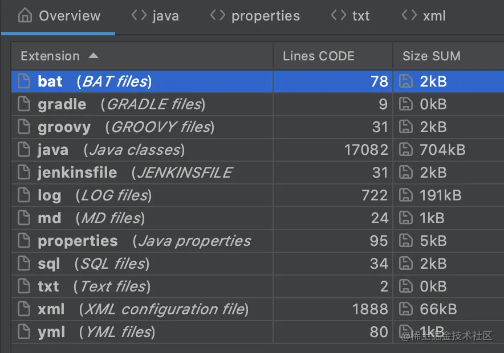504x353 pixels.
Task: Click the file icon in the groovy row
Action: tap(24, 127)
